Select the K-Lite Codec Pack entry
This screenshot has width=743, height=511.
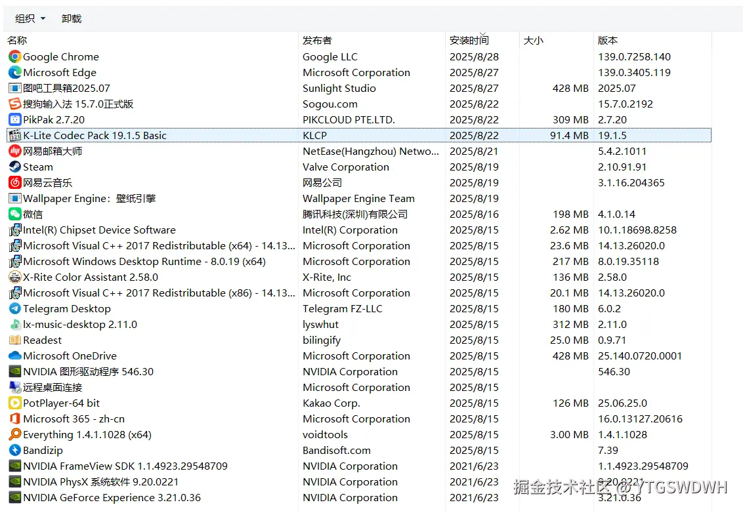197,135
